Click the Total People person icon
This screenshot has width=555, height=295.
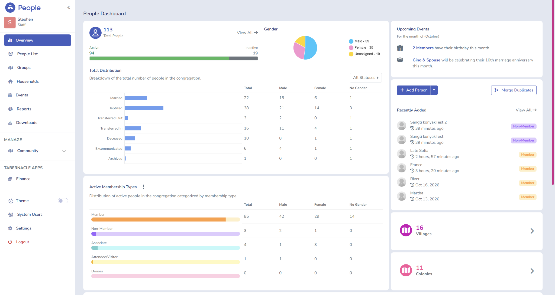(x=95, y=33)
